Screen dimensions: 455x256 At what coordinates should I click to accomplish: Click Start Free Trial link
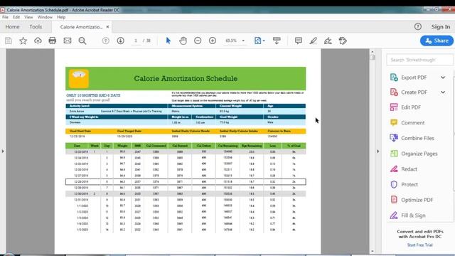419,245
